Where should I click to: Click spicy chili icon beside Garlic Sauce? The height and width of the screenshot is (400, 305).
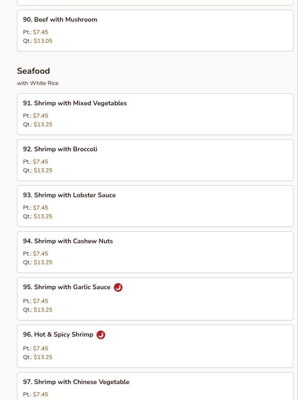pyautogui.click(x=118, y=287)
